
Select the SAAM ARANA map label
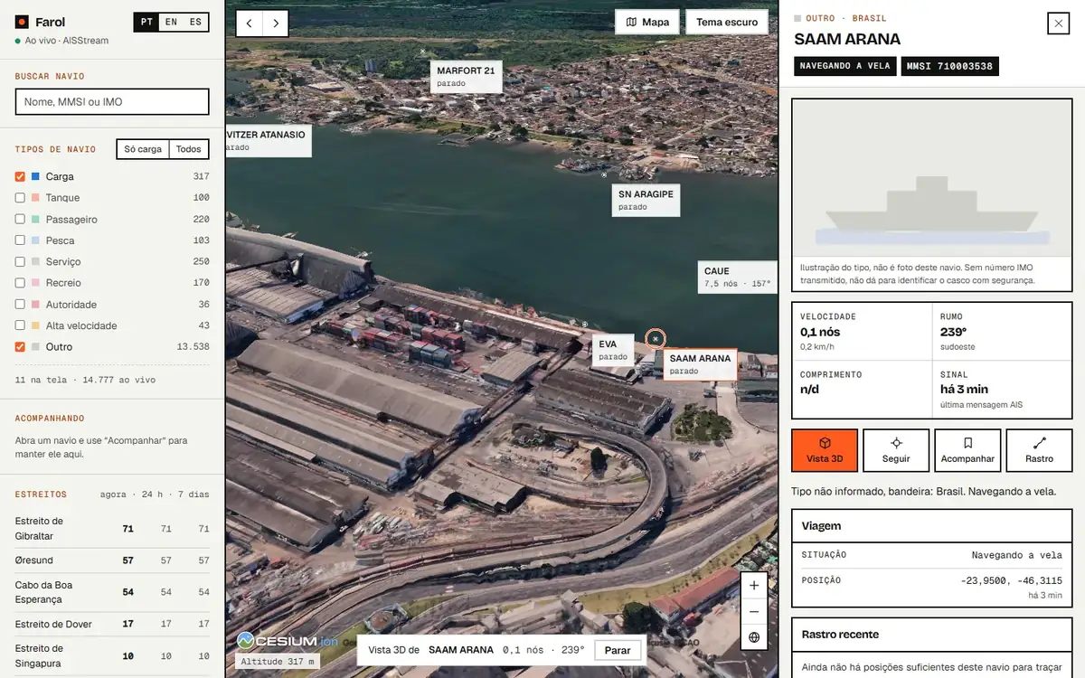700,363
